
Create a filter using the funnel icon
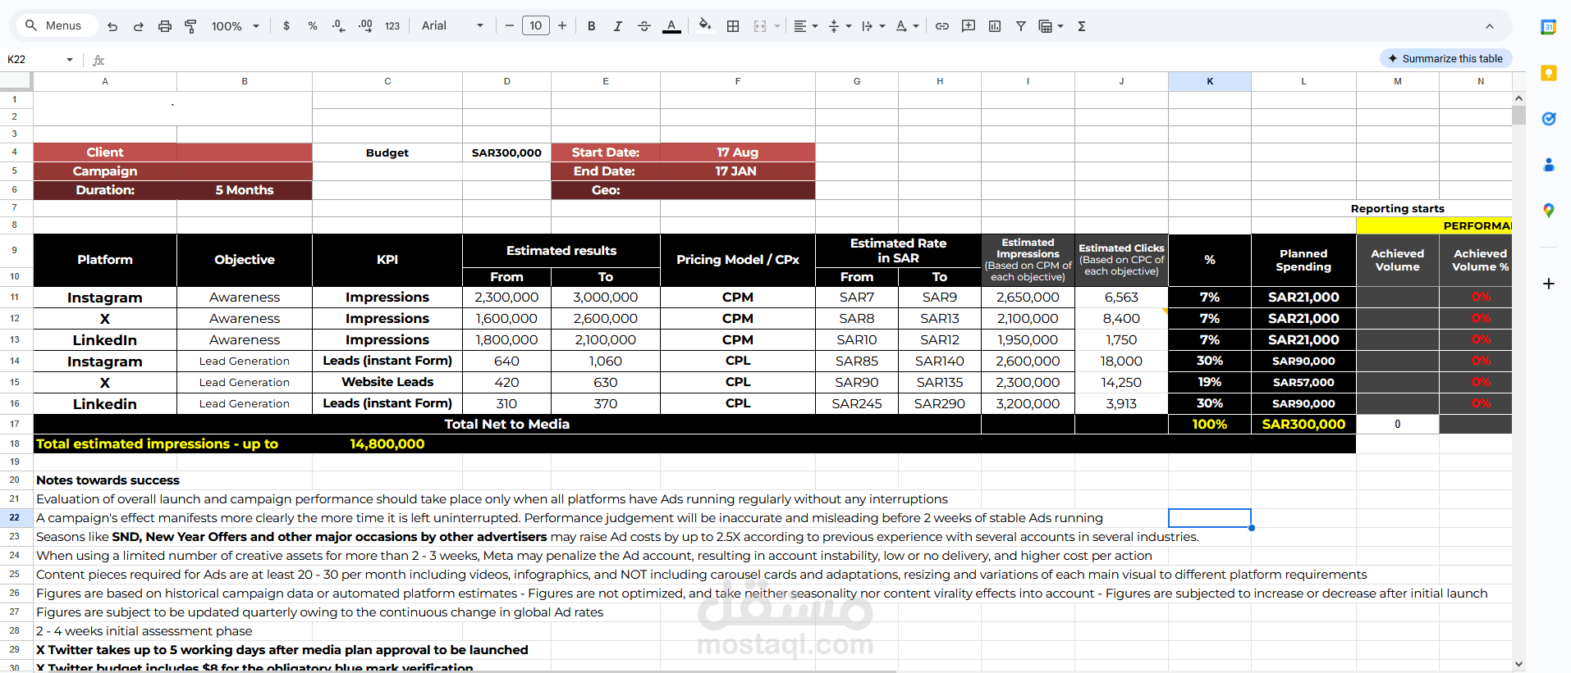click(x=1021, y=26)
